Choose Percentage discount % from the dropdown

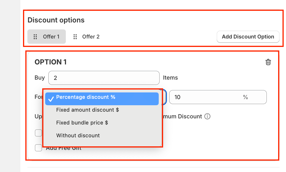[86, 97]
